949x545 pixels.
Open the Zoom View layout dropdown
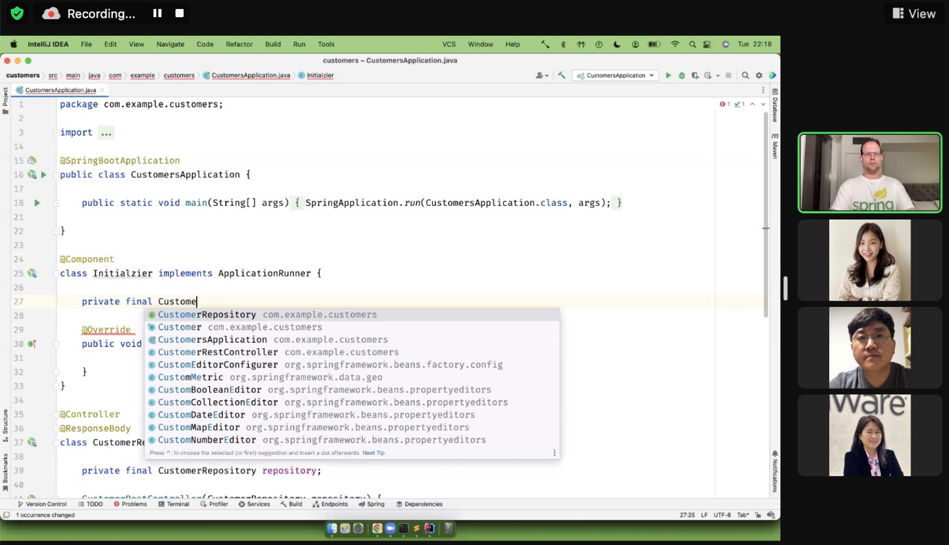click(914, 13)
